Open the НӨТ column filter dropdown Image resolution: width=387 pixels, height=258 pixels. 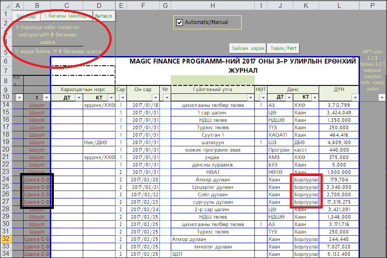262,97
